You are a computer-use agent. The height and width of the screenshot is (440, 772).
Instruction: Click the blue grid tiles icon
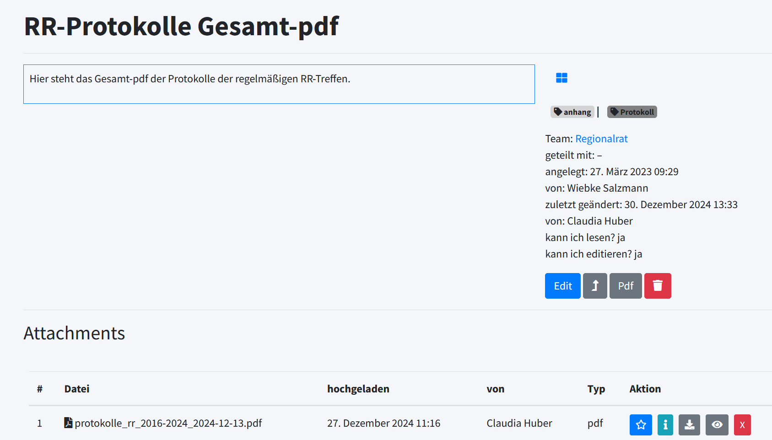(561, 78)
